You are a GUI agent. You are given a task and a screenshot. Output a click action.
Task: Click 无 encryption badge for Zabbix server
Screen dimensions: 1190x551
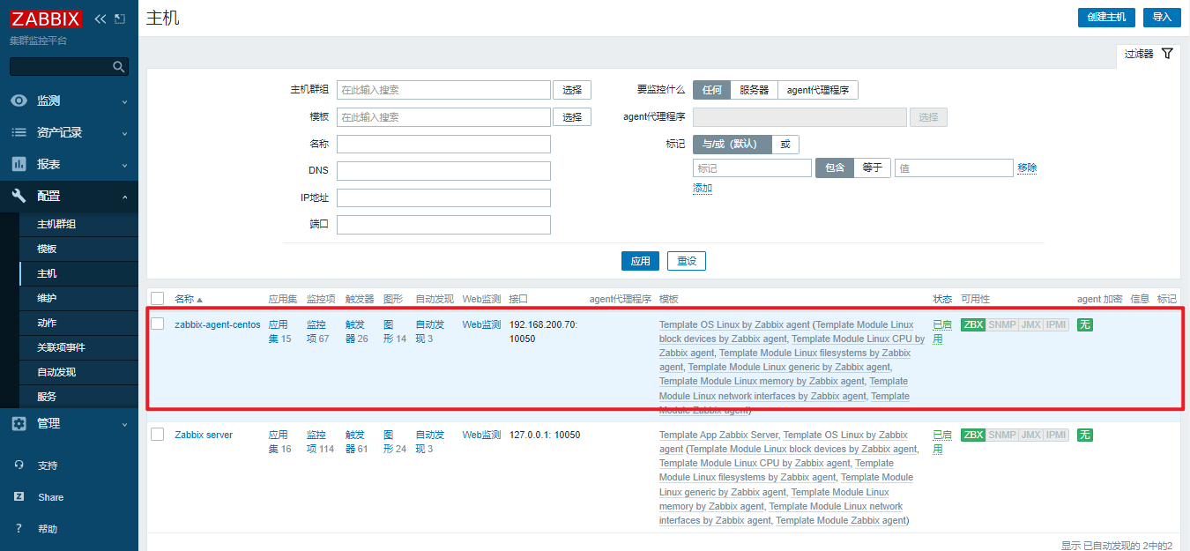click(1085, 435)
